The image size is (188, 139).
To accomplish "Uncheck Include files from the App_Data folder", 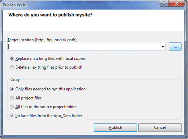I will click(x=12, y=116).
